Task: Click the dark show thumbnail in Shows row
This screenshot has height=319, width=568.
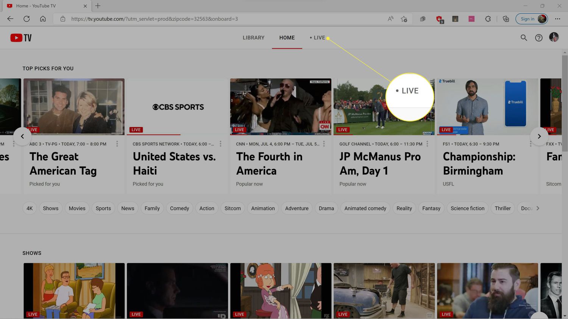Action: coord(177,291)
